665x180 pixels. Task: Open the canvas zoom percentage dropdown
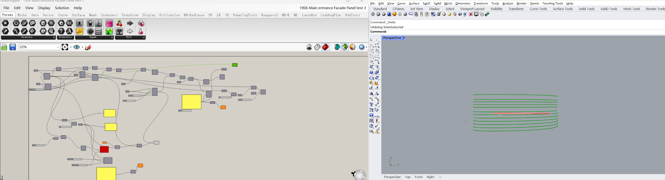[58, 47]
